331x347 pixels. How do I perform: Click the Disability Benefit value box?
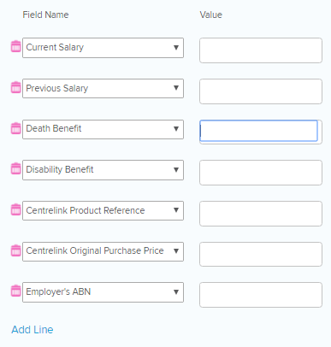[261, 173]
